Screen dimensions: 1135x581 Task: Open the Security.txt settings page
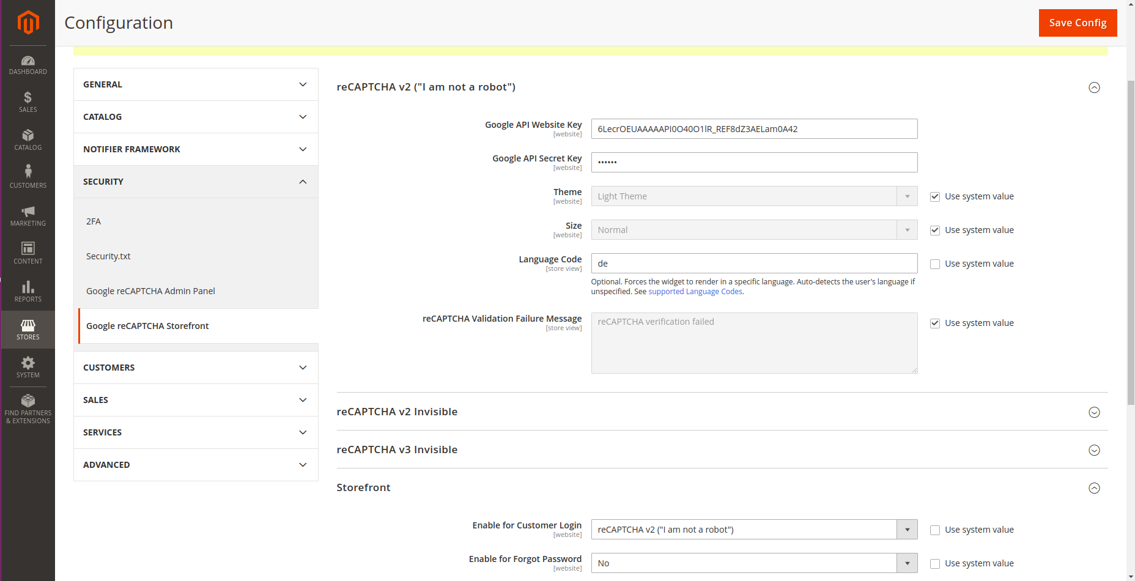tap(108, 256)
